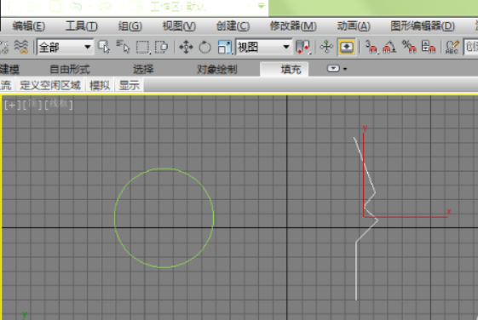
Task: Toggle Percent Snap
Action: point(409,47)
